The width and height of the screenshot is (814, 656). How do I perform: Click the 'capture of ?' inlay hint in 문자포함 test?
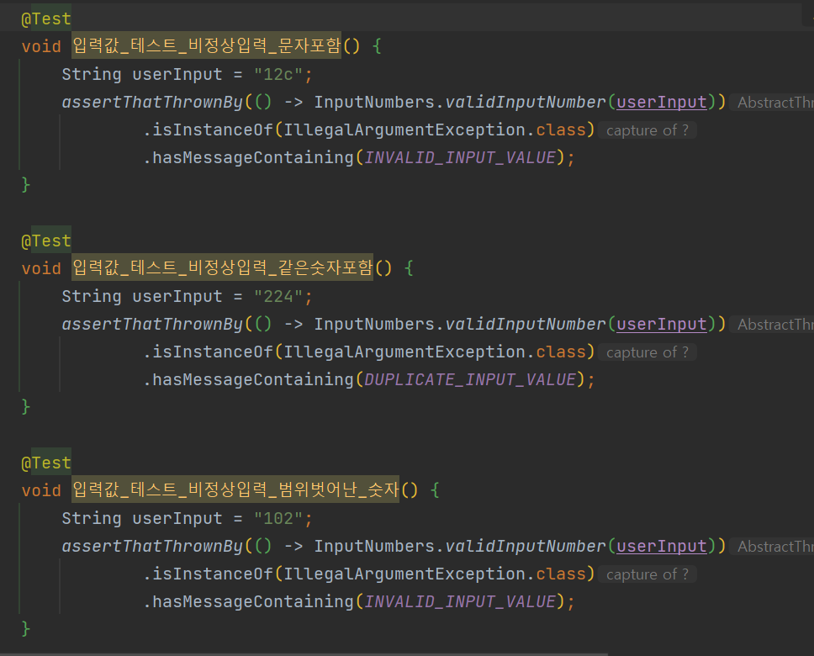pyautogui.click(x=647, y=130)
